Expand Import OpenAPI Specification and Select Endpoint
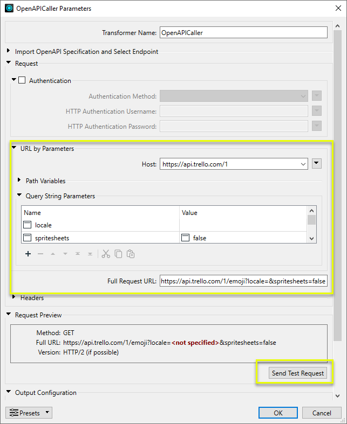The height and width of the screenshot is (424, 347). click(x=9, y=52)
